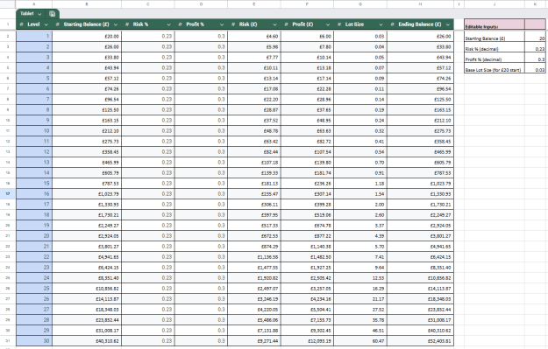Select column J header letter
This screenshot has width=548, height=349.
(x=495, y=3)
